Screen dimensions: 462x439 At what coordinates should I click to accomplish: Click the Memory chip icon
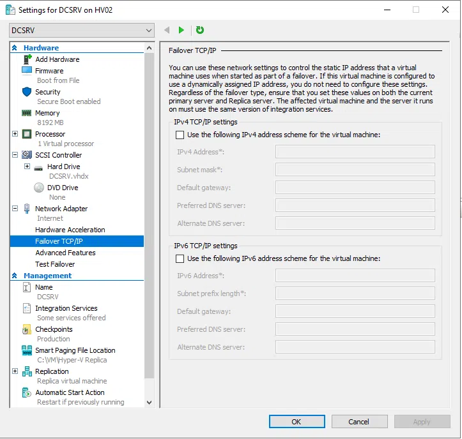click(27, 113)
